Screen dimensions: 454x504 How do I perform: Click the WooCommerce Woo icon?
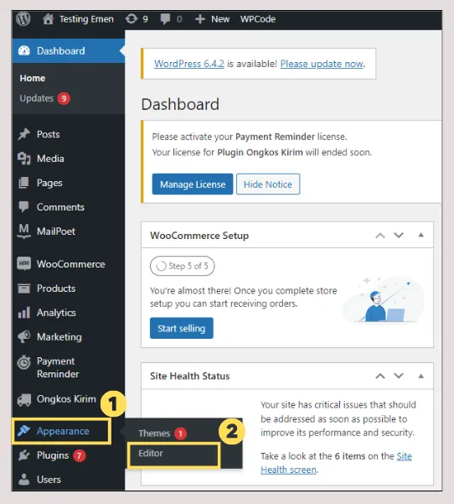coord(23,264)
